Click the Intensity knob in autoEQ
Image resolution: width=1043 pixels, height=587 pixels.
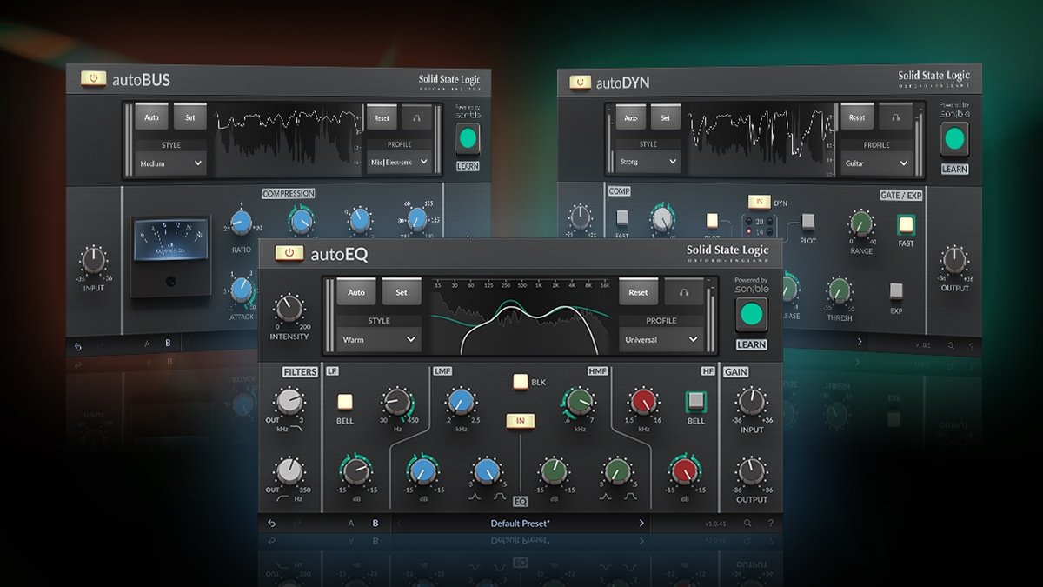(289, 309)
